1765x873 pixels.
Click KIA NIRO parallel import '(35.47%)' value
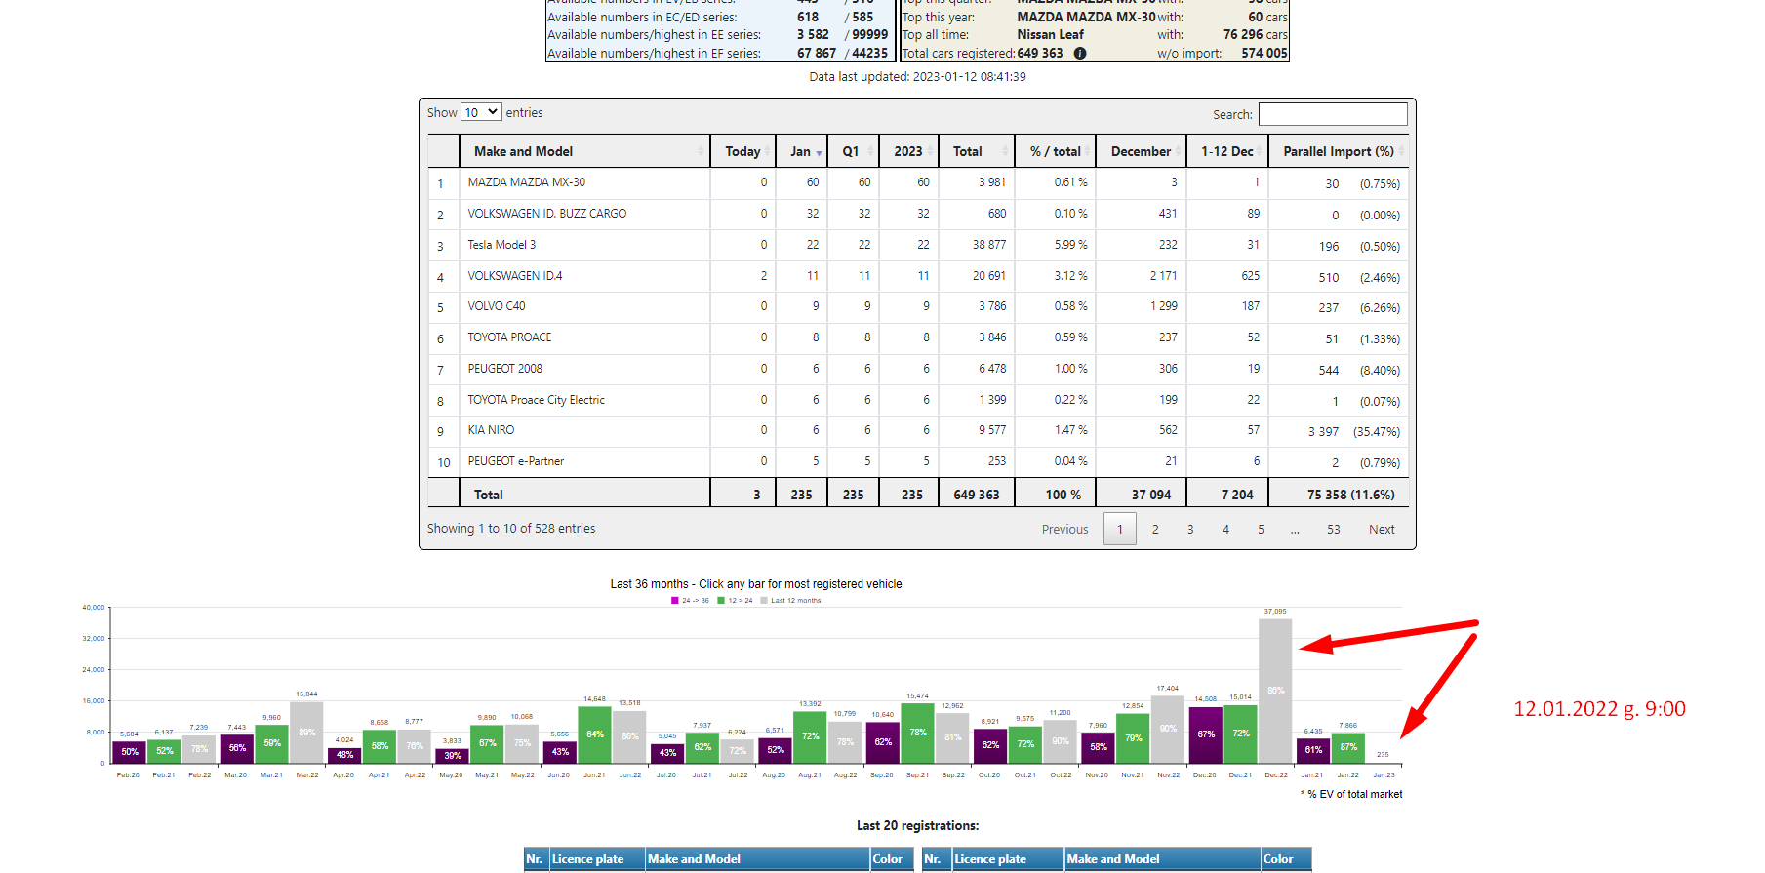(1376, 432)
